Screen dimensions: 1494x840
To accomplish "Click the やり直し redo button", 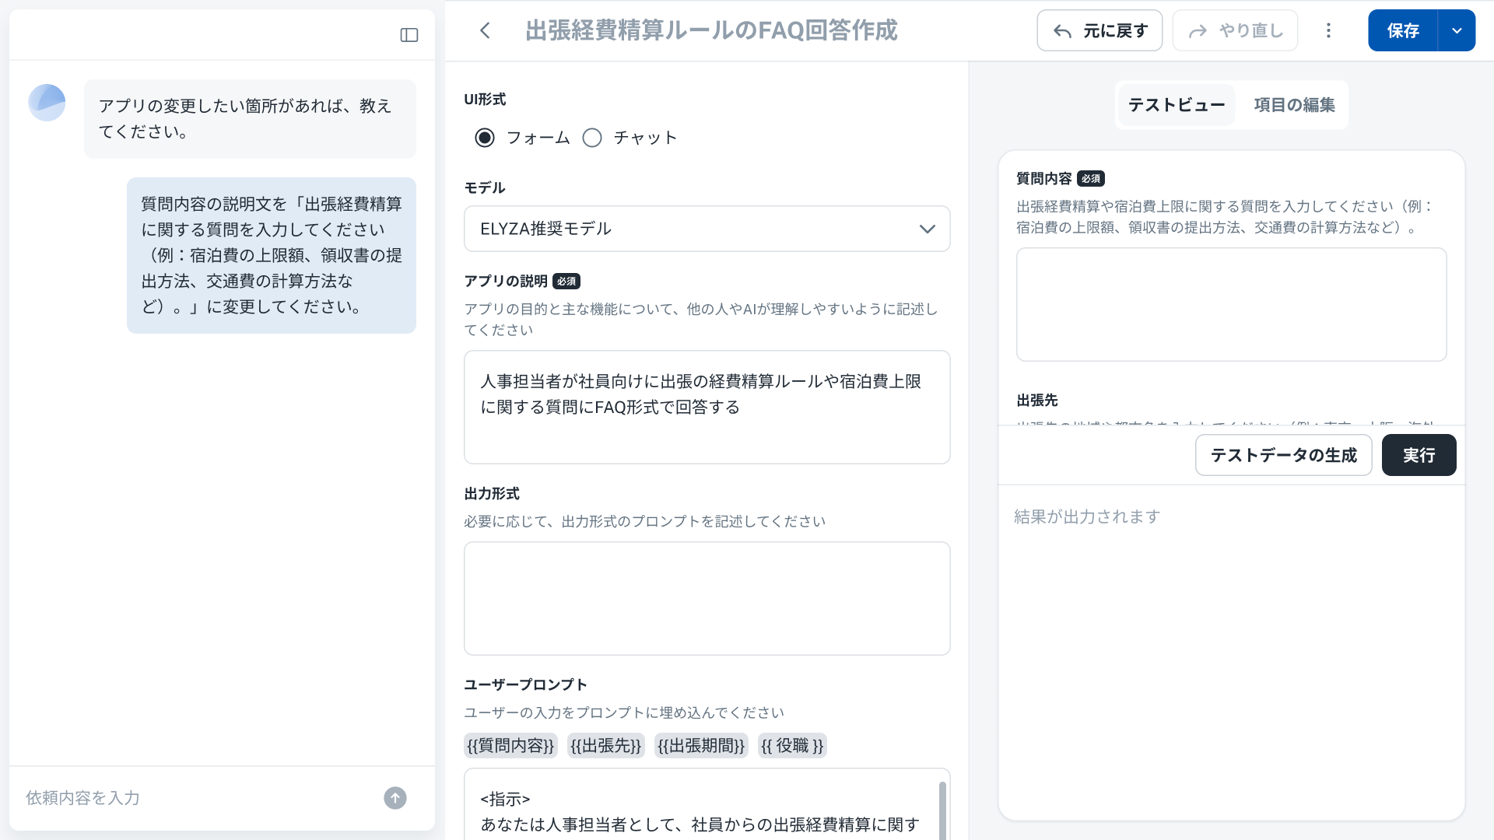I will point(1235,30).
